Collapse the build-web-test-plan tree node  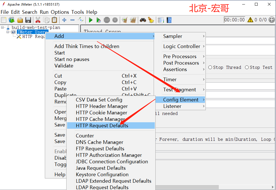click(3, 27)
